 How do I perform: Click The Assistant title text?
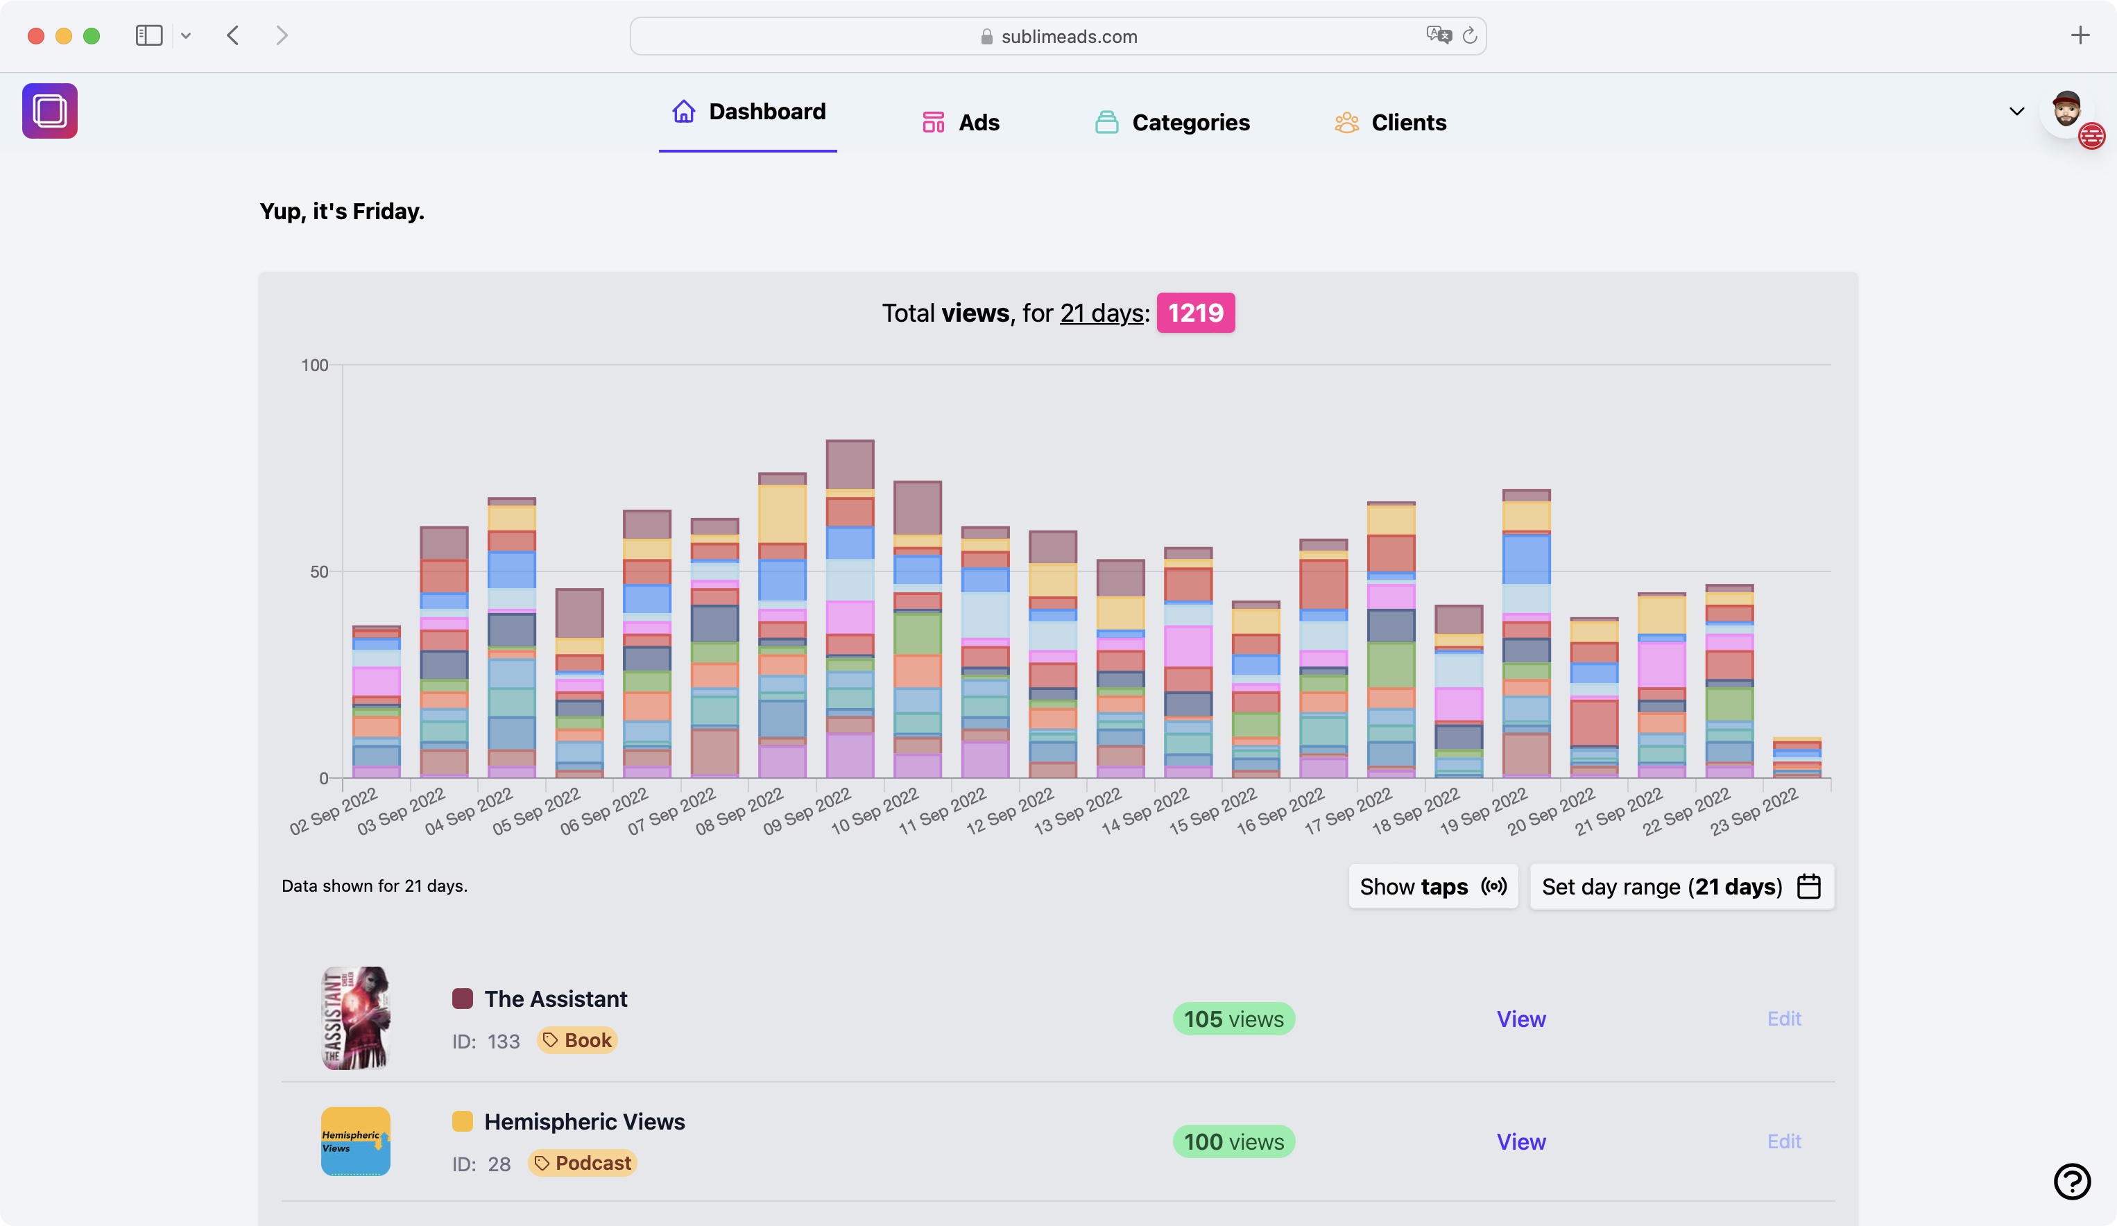coord(556,999)
